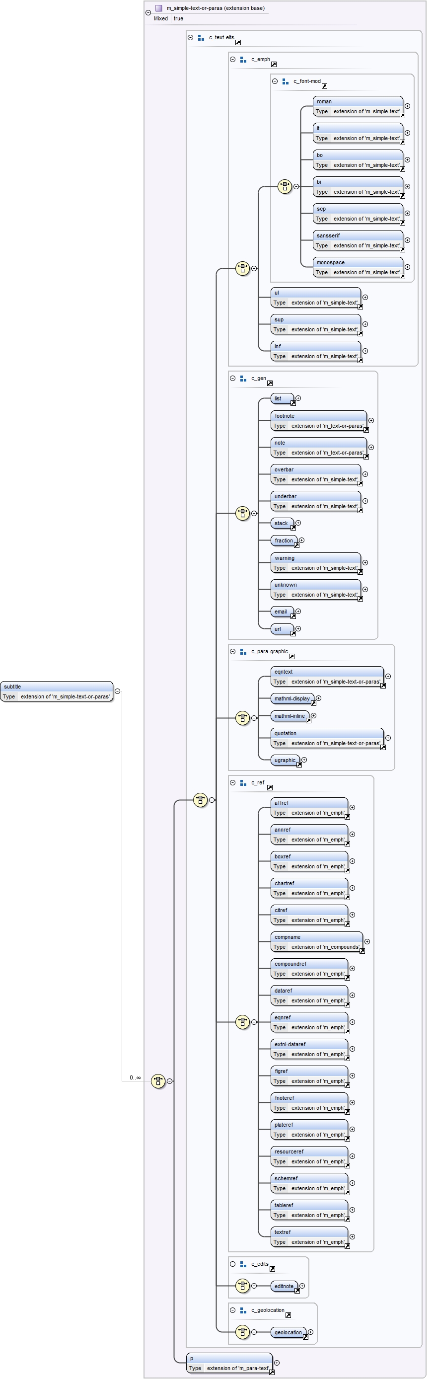Image resolution: width=435 pixels, height=1379 pixels.
Task: Click the c_text-elts group link arrow icon
Action: [x=238, y=42]
